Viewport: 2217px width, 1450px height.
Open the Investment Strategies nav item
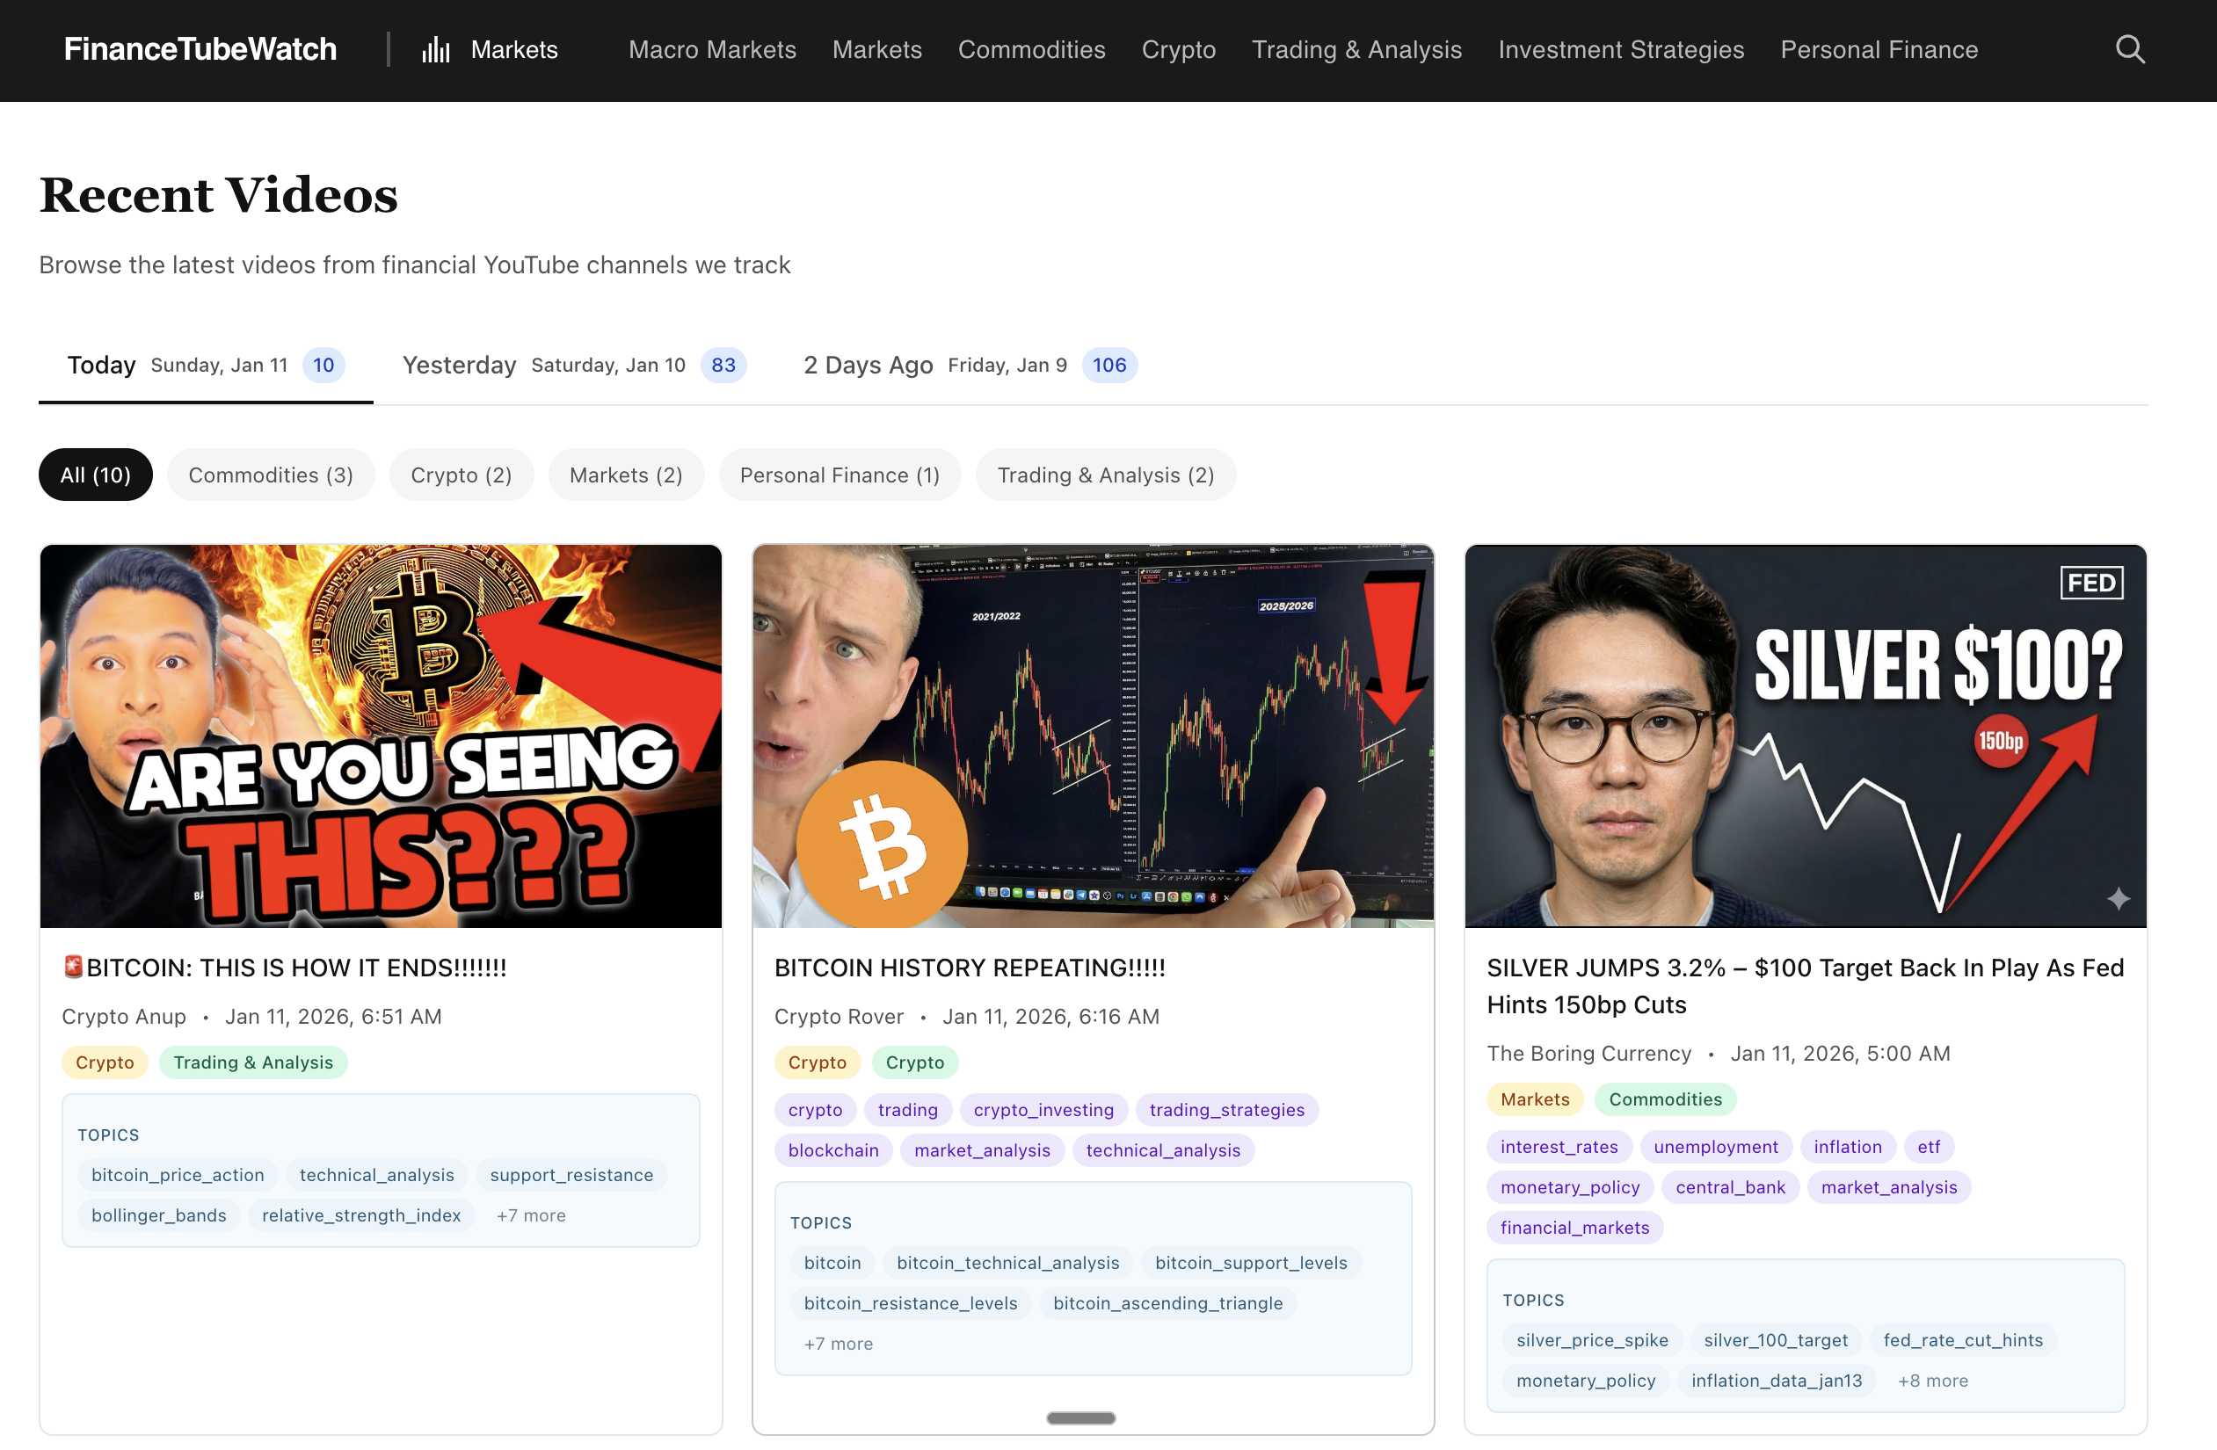pyautogui.click(x=1621, y=49)
